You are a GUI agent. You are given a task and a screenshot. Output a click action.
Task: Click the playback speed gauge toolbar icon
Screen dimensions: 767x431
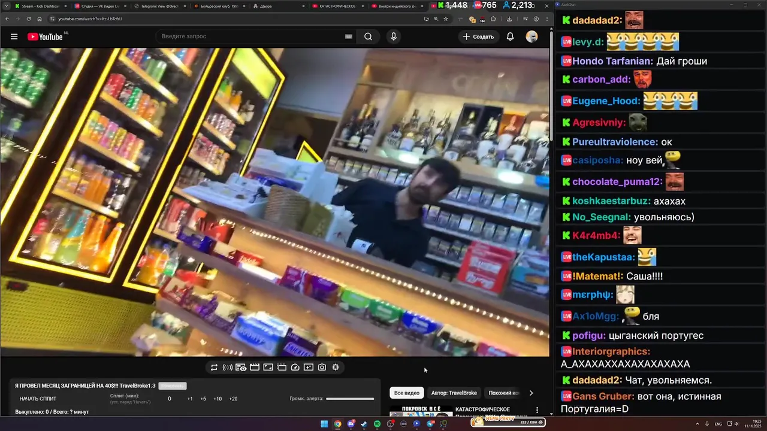pos(295,368)
